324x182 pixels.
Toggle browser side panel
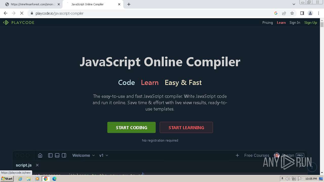pyautogui.click(x=302, y=13)
